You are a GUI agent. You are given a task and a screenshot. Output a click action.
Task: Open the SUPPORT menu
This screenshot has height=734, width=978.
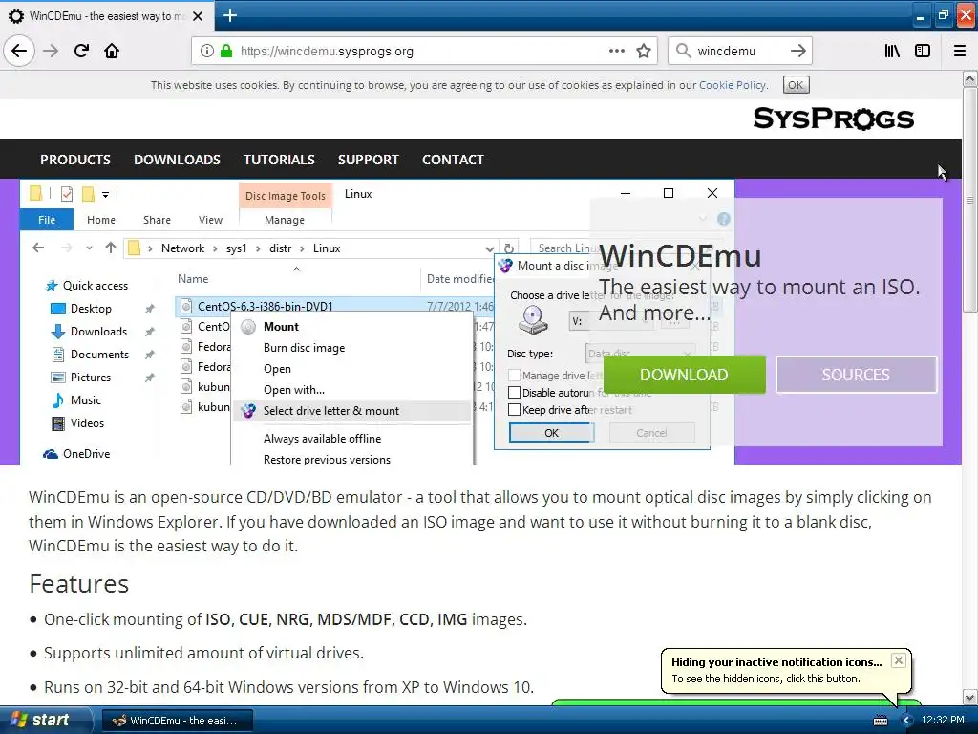pos(368,160)
